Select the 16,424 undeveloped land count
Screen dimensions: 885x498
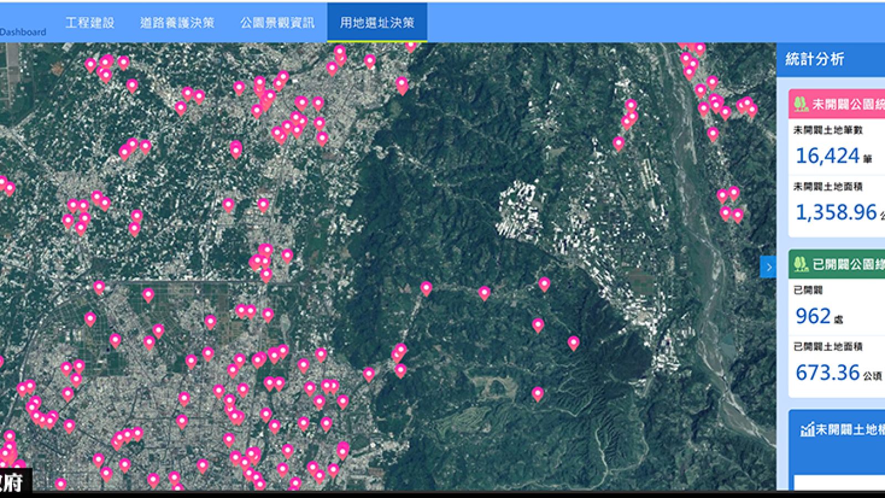coord(827,156)
